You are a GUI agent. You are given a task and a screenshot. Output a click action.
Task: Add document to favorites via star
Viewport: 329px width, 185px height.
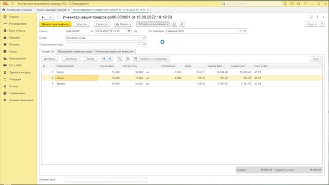[x=59, y=17]
